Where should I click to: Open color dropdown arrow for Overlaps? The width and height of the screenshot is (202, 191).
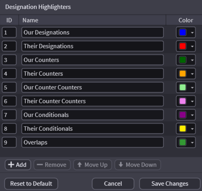pyautogui.click(x=192, y=143)
